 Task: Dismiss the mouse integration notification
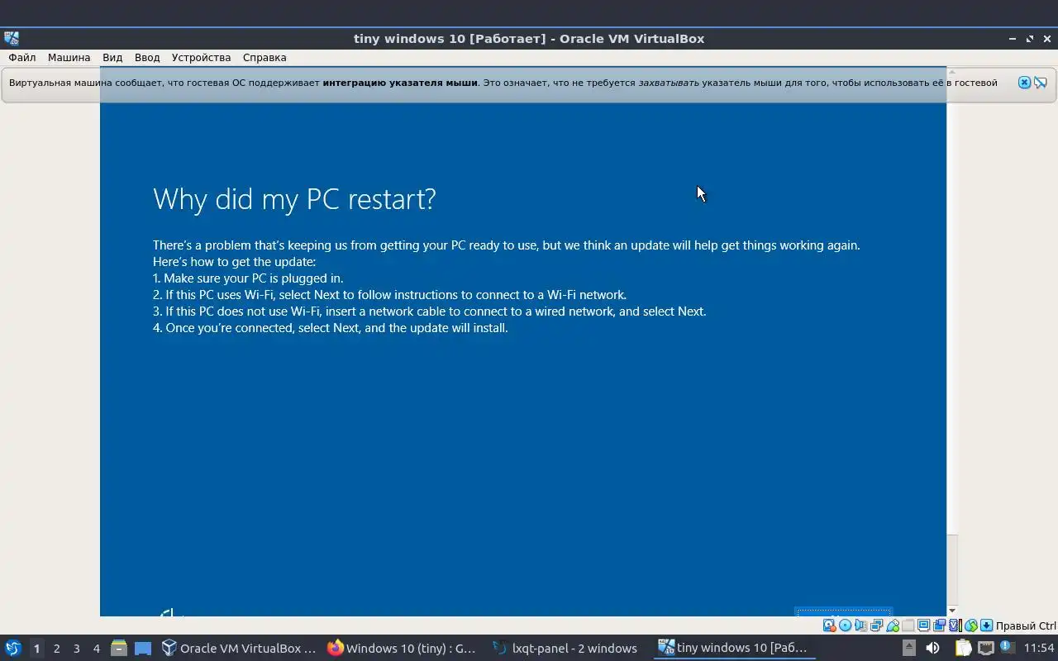click(x=1024, y=83)
